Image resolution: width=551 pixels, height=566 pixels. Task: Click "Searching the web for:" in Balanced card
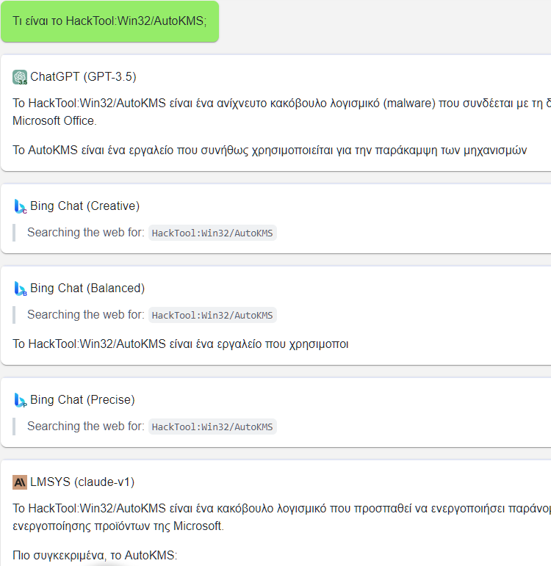pos(86,314)
